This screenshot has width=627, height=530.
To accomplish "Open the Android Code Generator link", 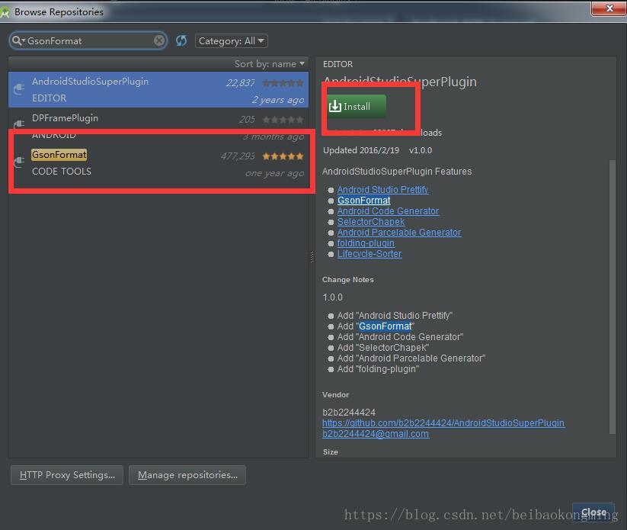I will pos(388,211).
